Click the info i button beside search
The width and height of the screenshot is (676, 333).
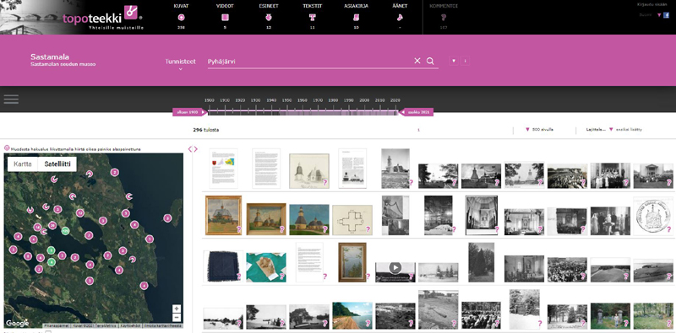click(x=465, y=61)
